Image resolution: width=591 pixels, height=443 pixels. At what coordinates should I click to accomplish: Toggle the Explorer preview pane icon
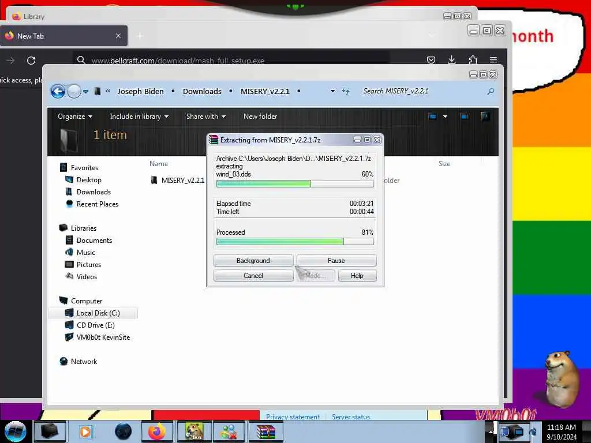pyautogui.click(x=465, y=117)
